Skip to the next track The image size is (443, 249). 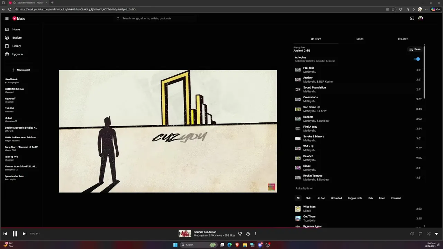[x=25, y=234]
